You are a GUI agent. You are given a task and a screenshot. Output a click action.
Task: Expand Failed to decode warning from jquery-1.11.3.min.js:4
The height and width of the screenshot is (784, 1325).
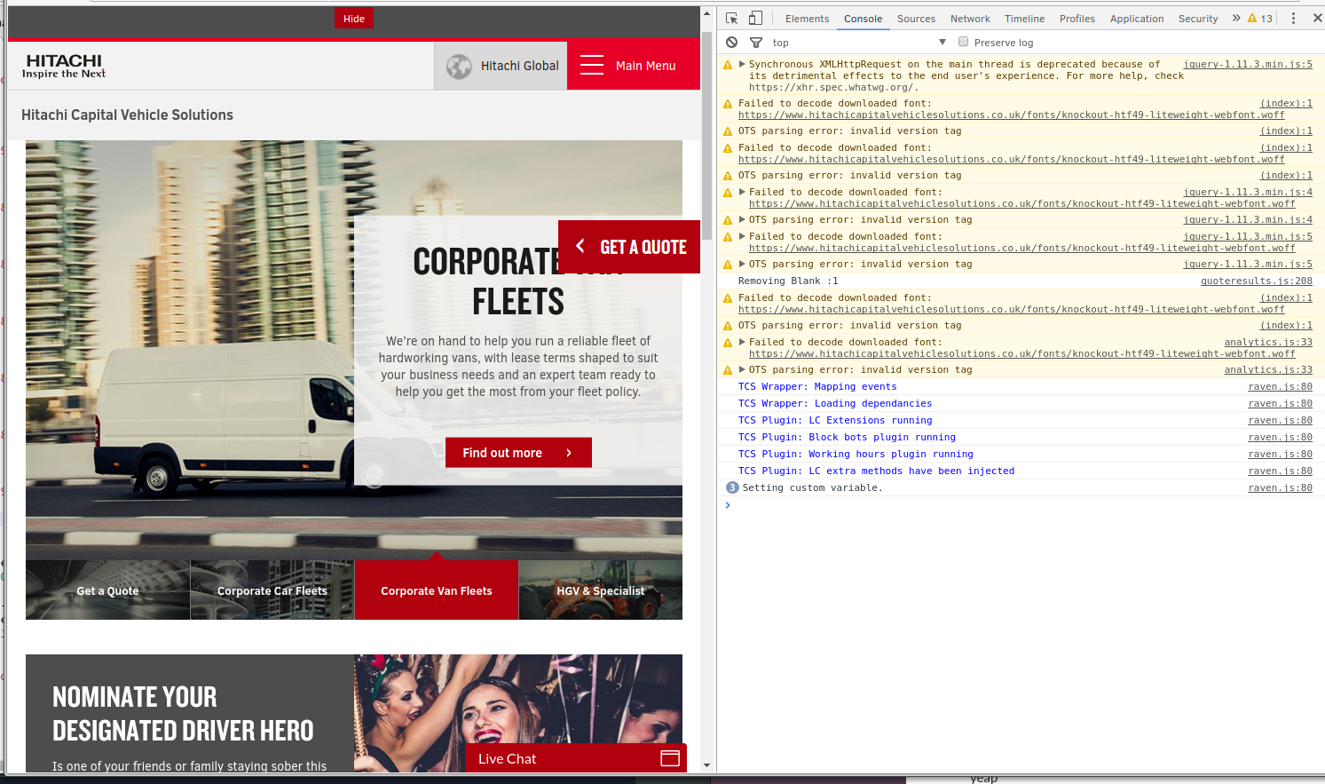pyautogui.click(x=742, y=192)
